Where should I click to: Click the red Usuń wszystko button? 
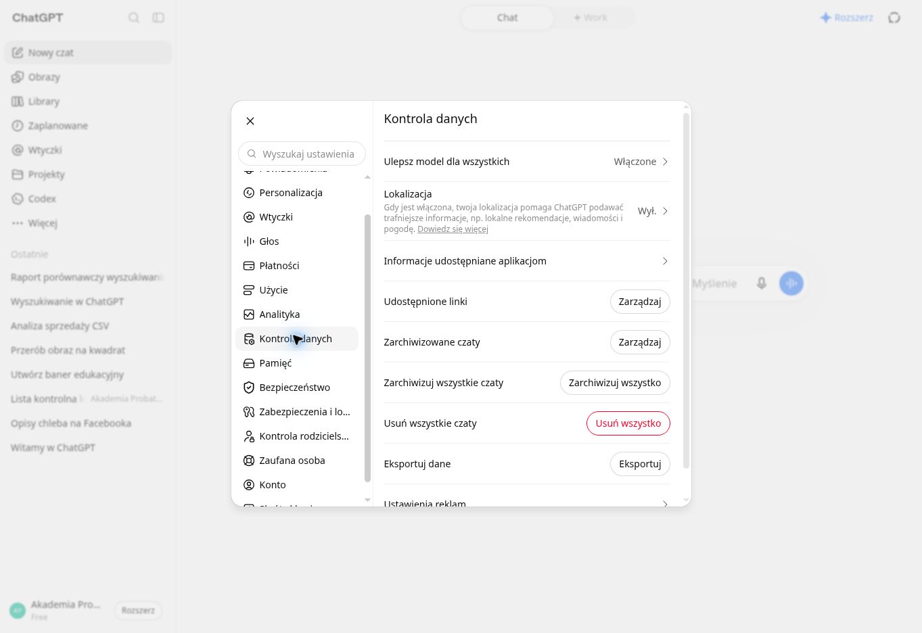(628, 423)
